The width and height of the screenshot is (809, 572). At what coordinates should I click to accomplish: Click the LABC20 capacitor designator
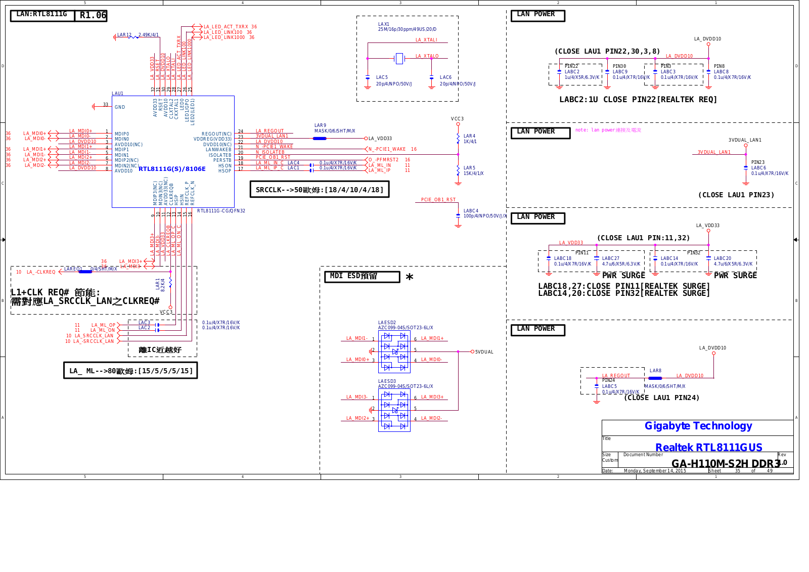(723, 258)
